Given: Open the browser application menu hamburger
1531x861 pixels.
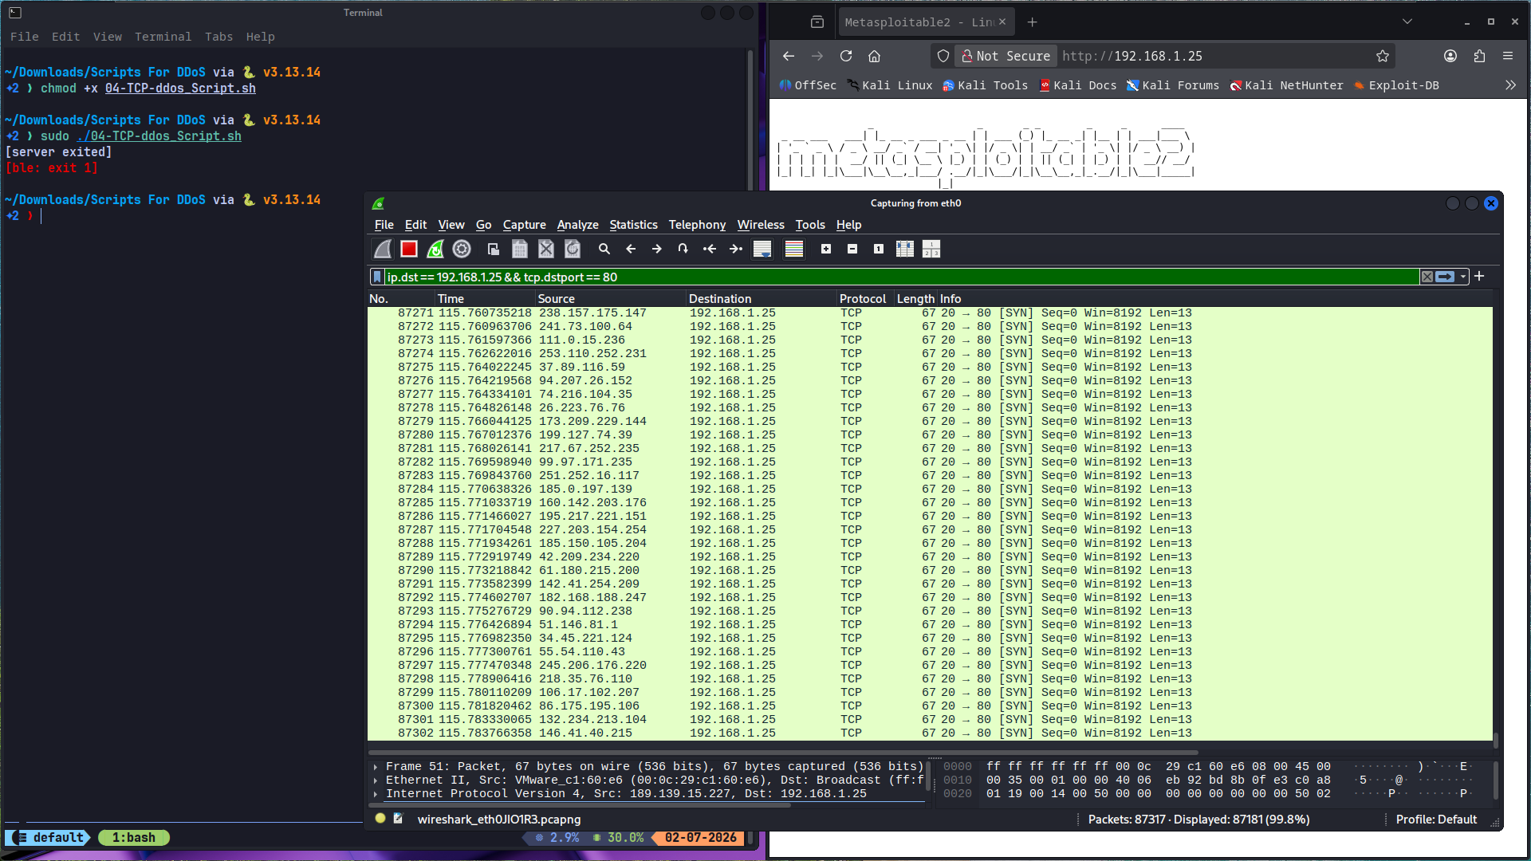Looking at the screenshot, I should 1508,56.
